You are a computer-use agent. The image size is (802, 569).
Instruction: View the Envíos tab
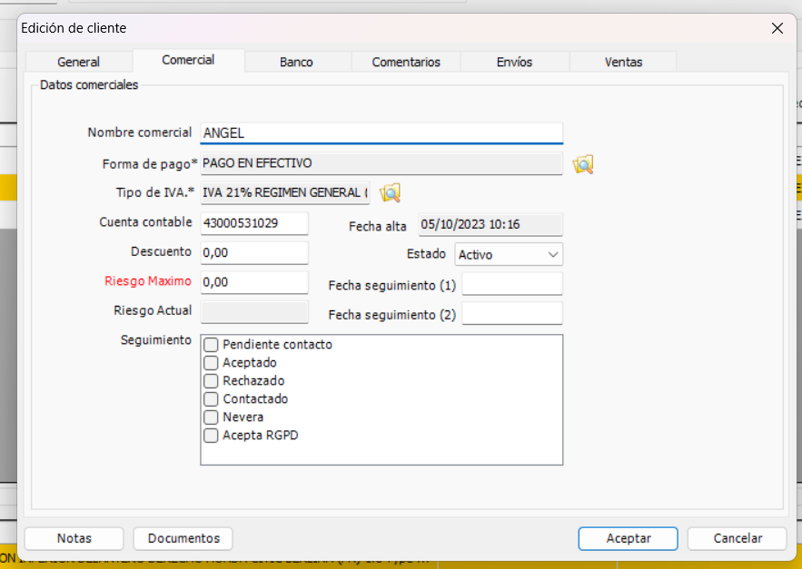pos(514,61)
